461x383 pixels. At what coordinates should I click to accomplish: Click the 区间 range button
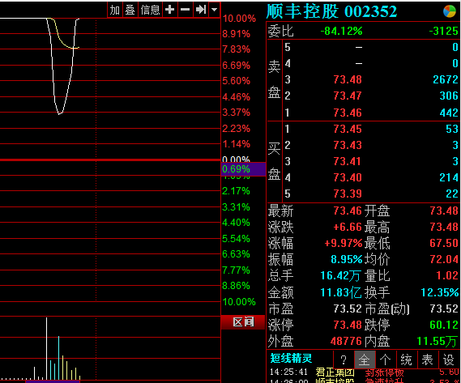[x=243, y=322]
